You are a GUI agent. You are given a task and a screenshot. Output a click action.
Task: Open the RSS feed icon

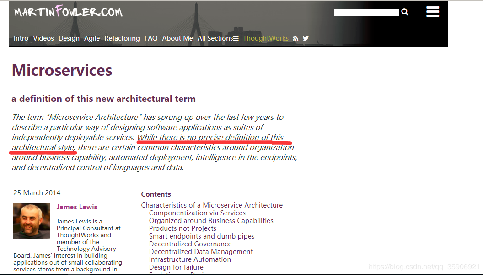pyautogui.click(x=295, y=38)
